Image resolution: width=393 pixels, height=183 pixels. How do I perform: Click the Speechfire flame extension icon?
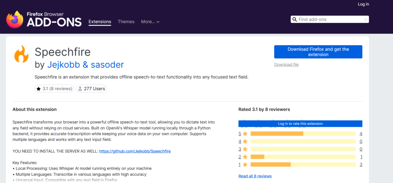pos(21,54)
